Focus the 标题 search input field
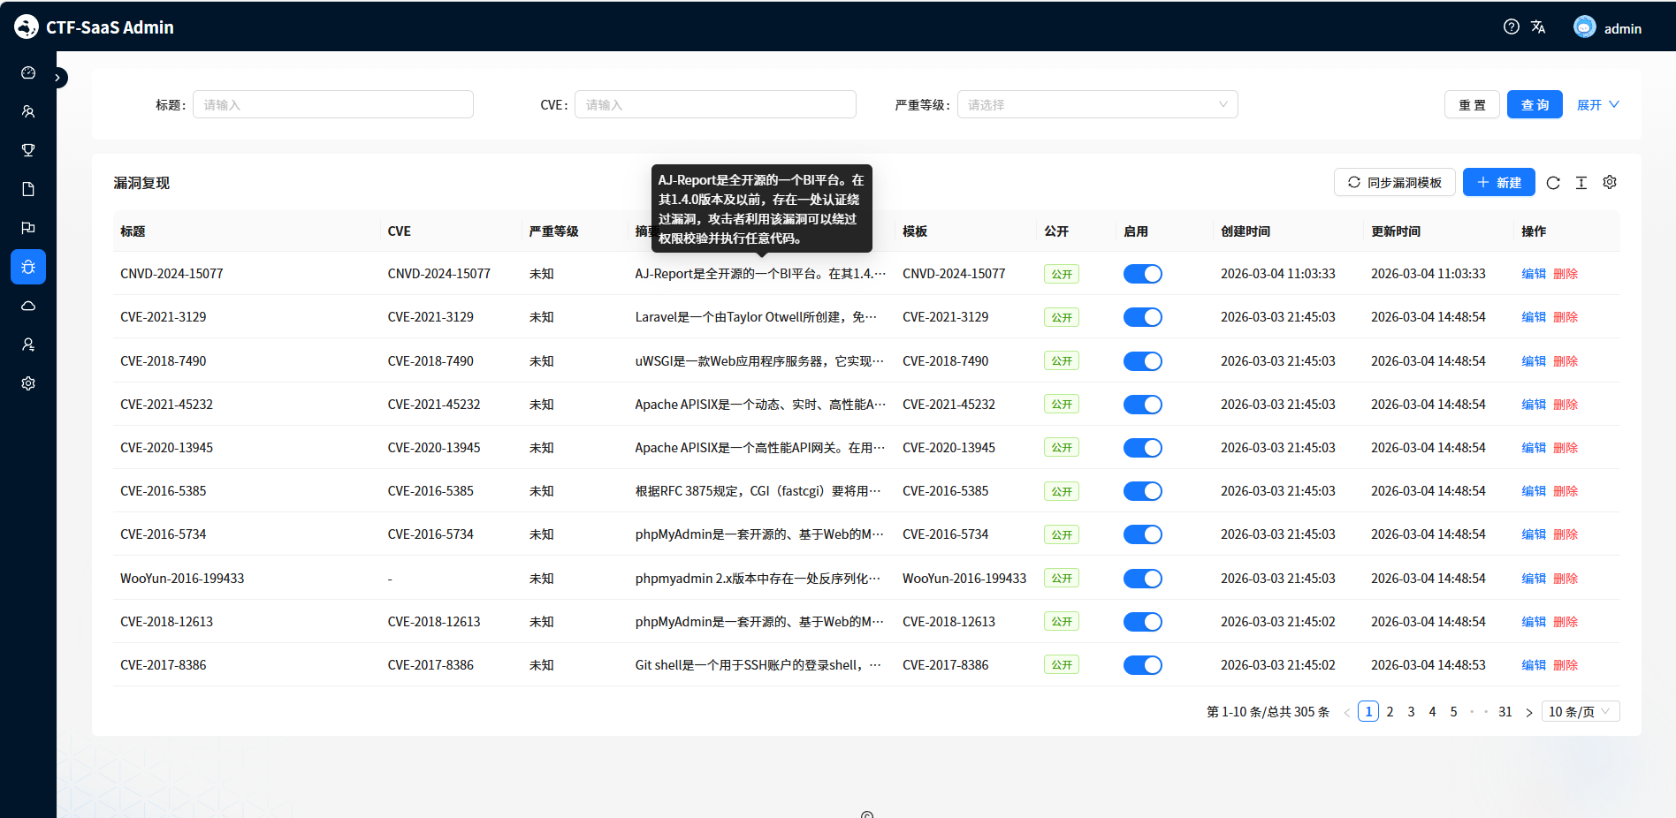 point(333,104)
